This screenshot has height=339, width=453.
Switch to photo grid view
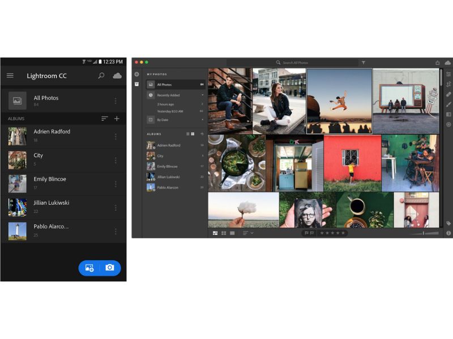click(x=215, y=233)
